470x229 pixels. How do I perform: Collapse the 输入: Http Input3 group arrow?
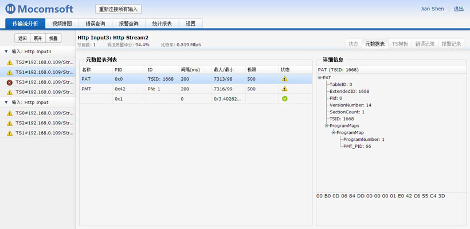[6, 52]
